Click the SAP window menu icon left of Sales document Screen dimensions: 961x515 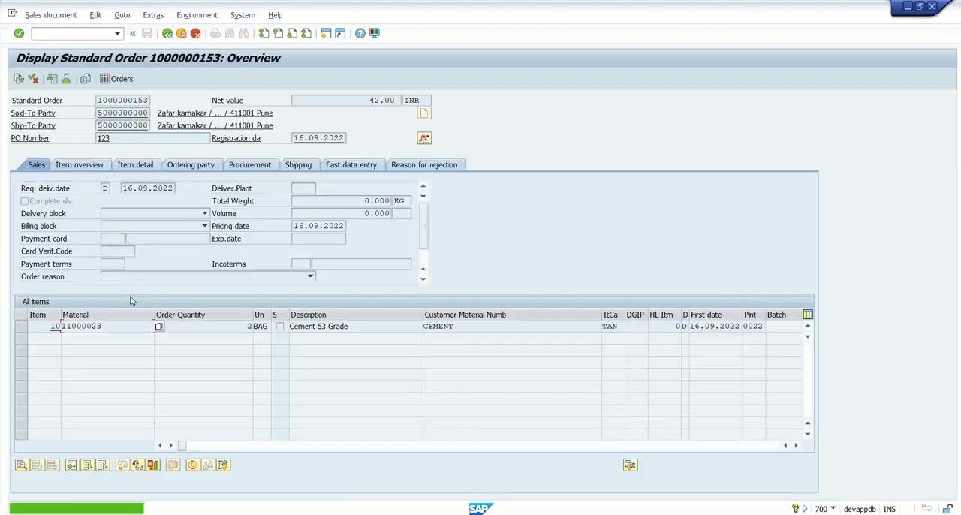(13, 14)
